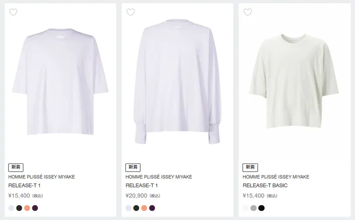Viewport: 355px width, 220px height.
Task: Open the short-sleeve RELEASE-T 1 product image
Action: point(60,81)
